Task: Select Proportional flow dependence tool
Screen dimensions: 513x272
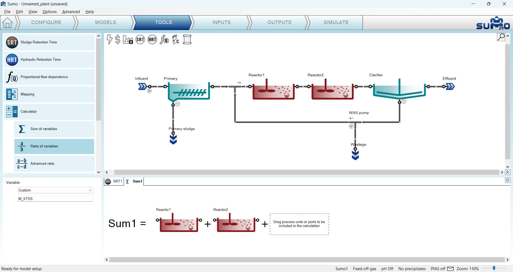Action: coord(49,77)
